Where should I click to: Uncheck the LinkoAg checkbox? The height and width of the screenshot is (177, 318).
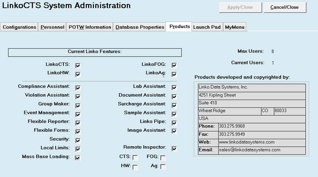pyautogui.click(x=174, y=74)
